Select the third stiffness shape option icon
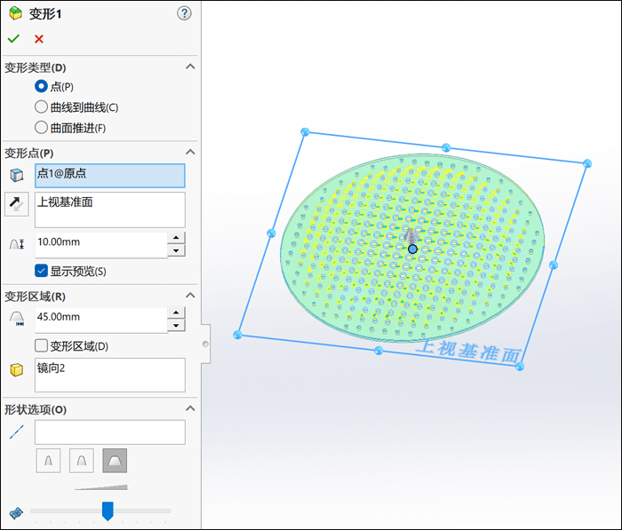This screenshot has width=622, height=530. (115, 461)
